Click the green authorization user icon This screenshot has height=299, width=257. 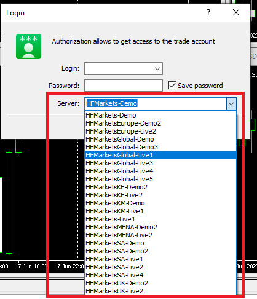[29, 47]
